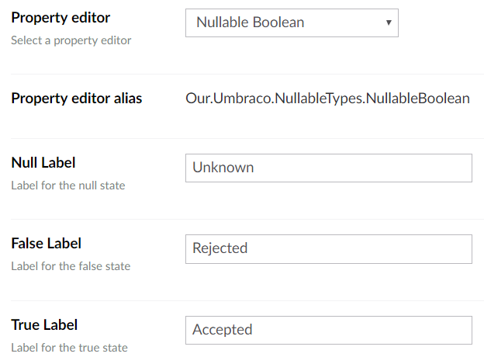Click the divider line below Property editor row

point(247,74)
